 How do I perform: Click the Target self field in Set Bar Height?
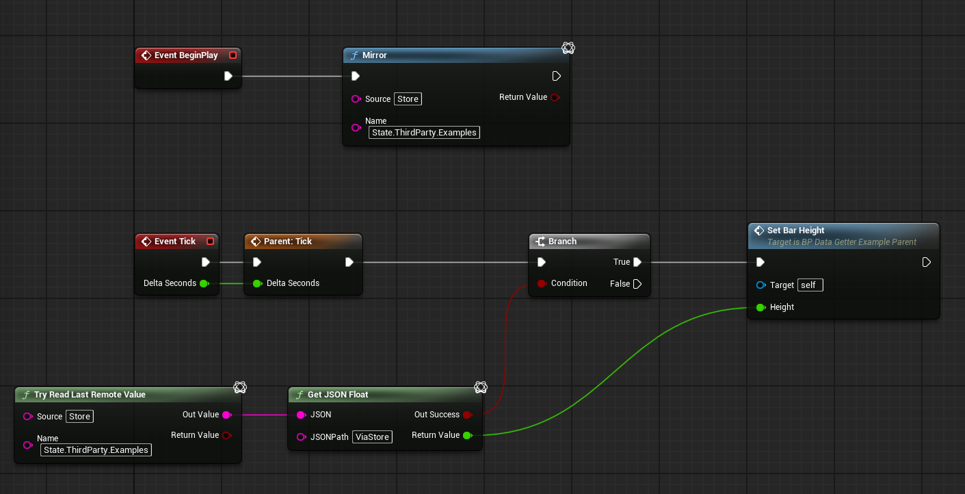coord(810,285)
